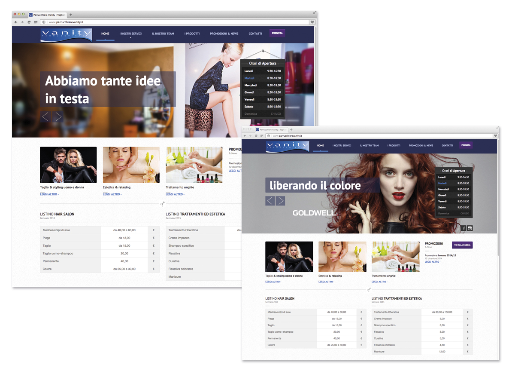
Task: Open CONTATTI in the rear window menu
Action: [x=255, y=34]
